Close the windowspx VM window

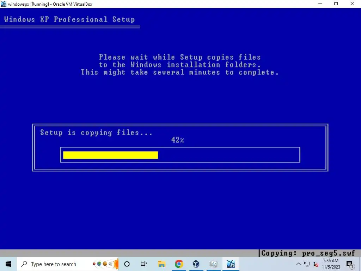(x=352, y=4)
